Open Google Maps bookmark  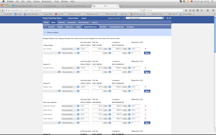[47, 14]
